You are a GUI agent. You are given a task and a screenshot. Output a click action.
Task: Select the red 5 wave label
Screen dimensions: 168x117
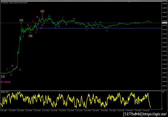(x=42, y=14)
